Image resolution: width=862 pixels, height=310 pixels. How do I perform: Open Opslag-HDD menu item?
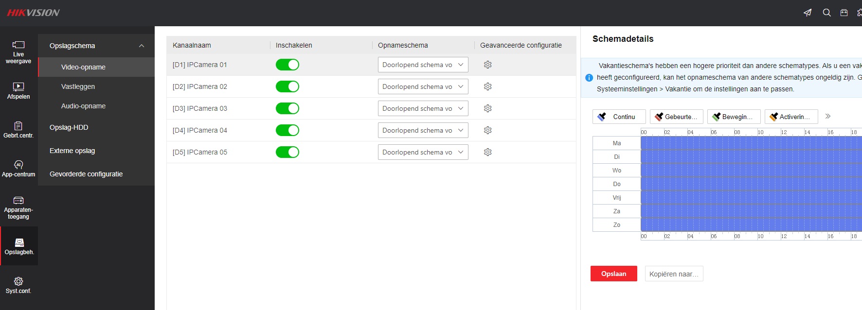69,127
